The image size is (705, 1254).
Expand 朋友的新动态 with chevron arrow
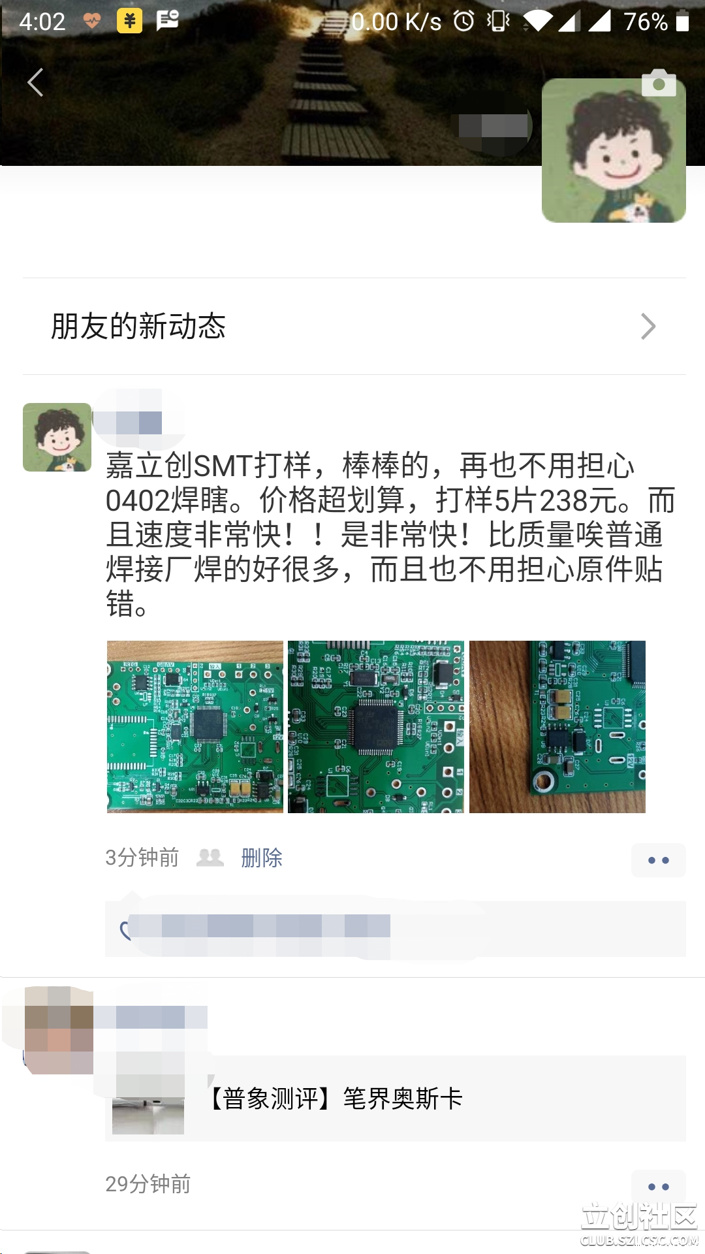point(648,327)
